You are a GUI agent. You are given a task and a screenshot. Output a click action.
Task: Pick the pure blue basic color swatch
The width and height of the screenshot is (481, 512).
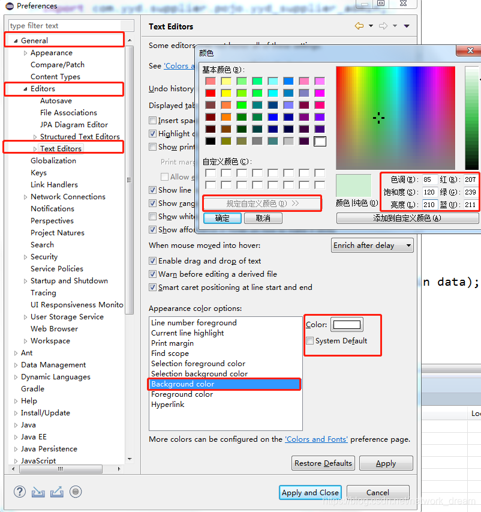(x=273, y=117)
